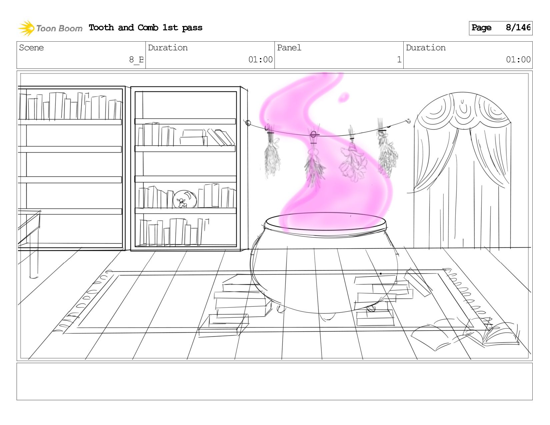Click the panel number "1"
The width and height of the screenshot is (550, 425).
tap(399, 60)
